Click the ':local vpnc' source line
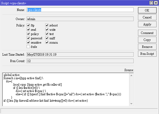 pos(37,85)
